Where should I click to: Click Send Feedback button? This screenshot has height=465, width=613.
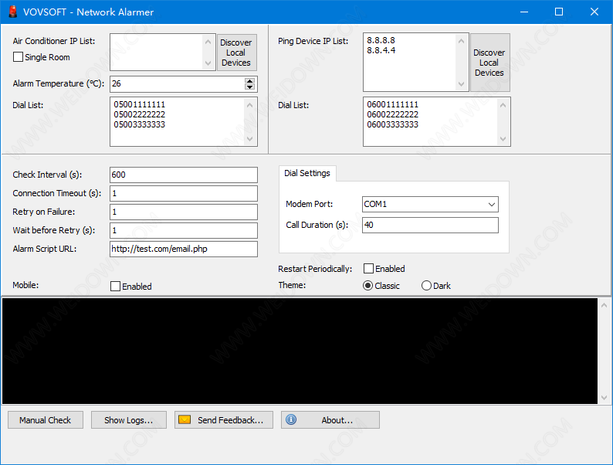click(x=224, y=420)
